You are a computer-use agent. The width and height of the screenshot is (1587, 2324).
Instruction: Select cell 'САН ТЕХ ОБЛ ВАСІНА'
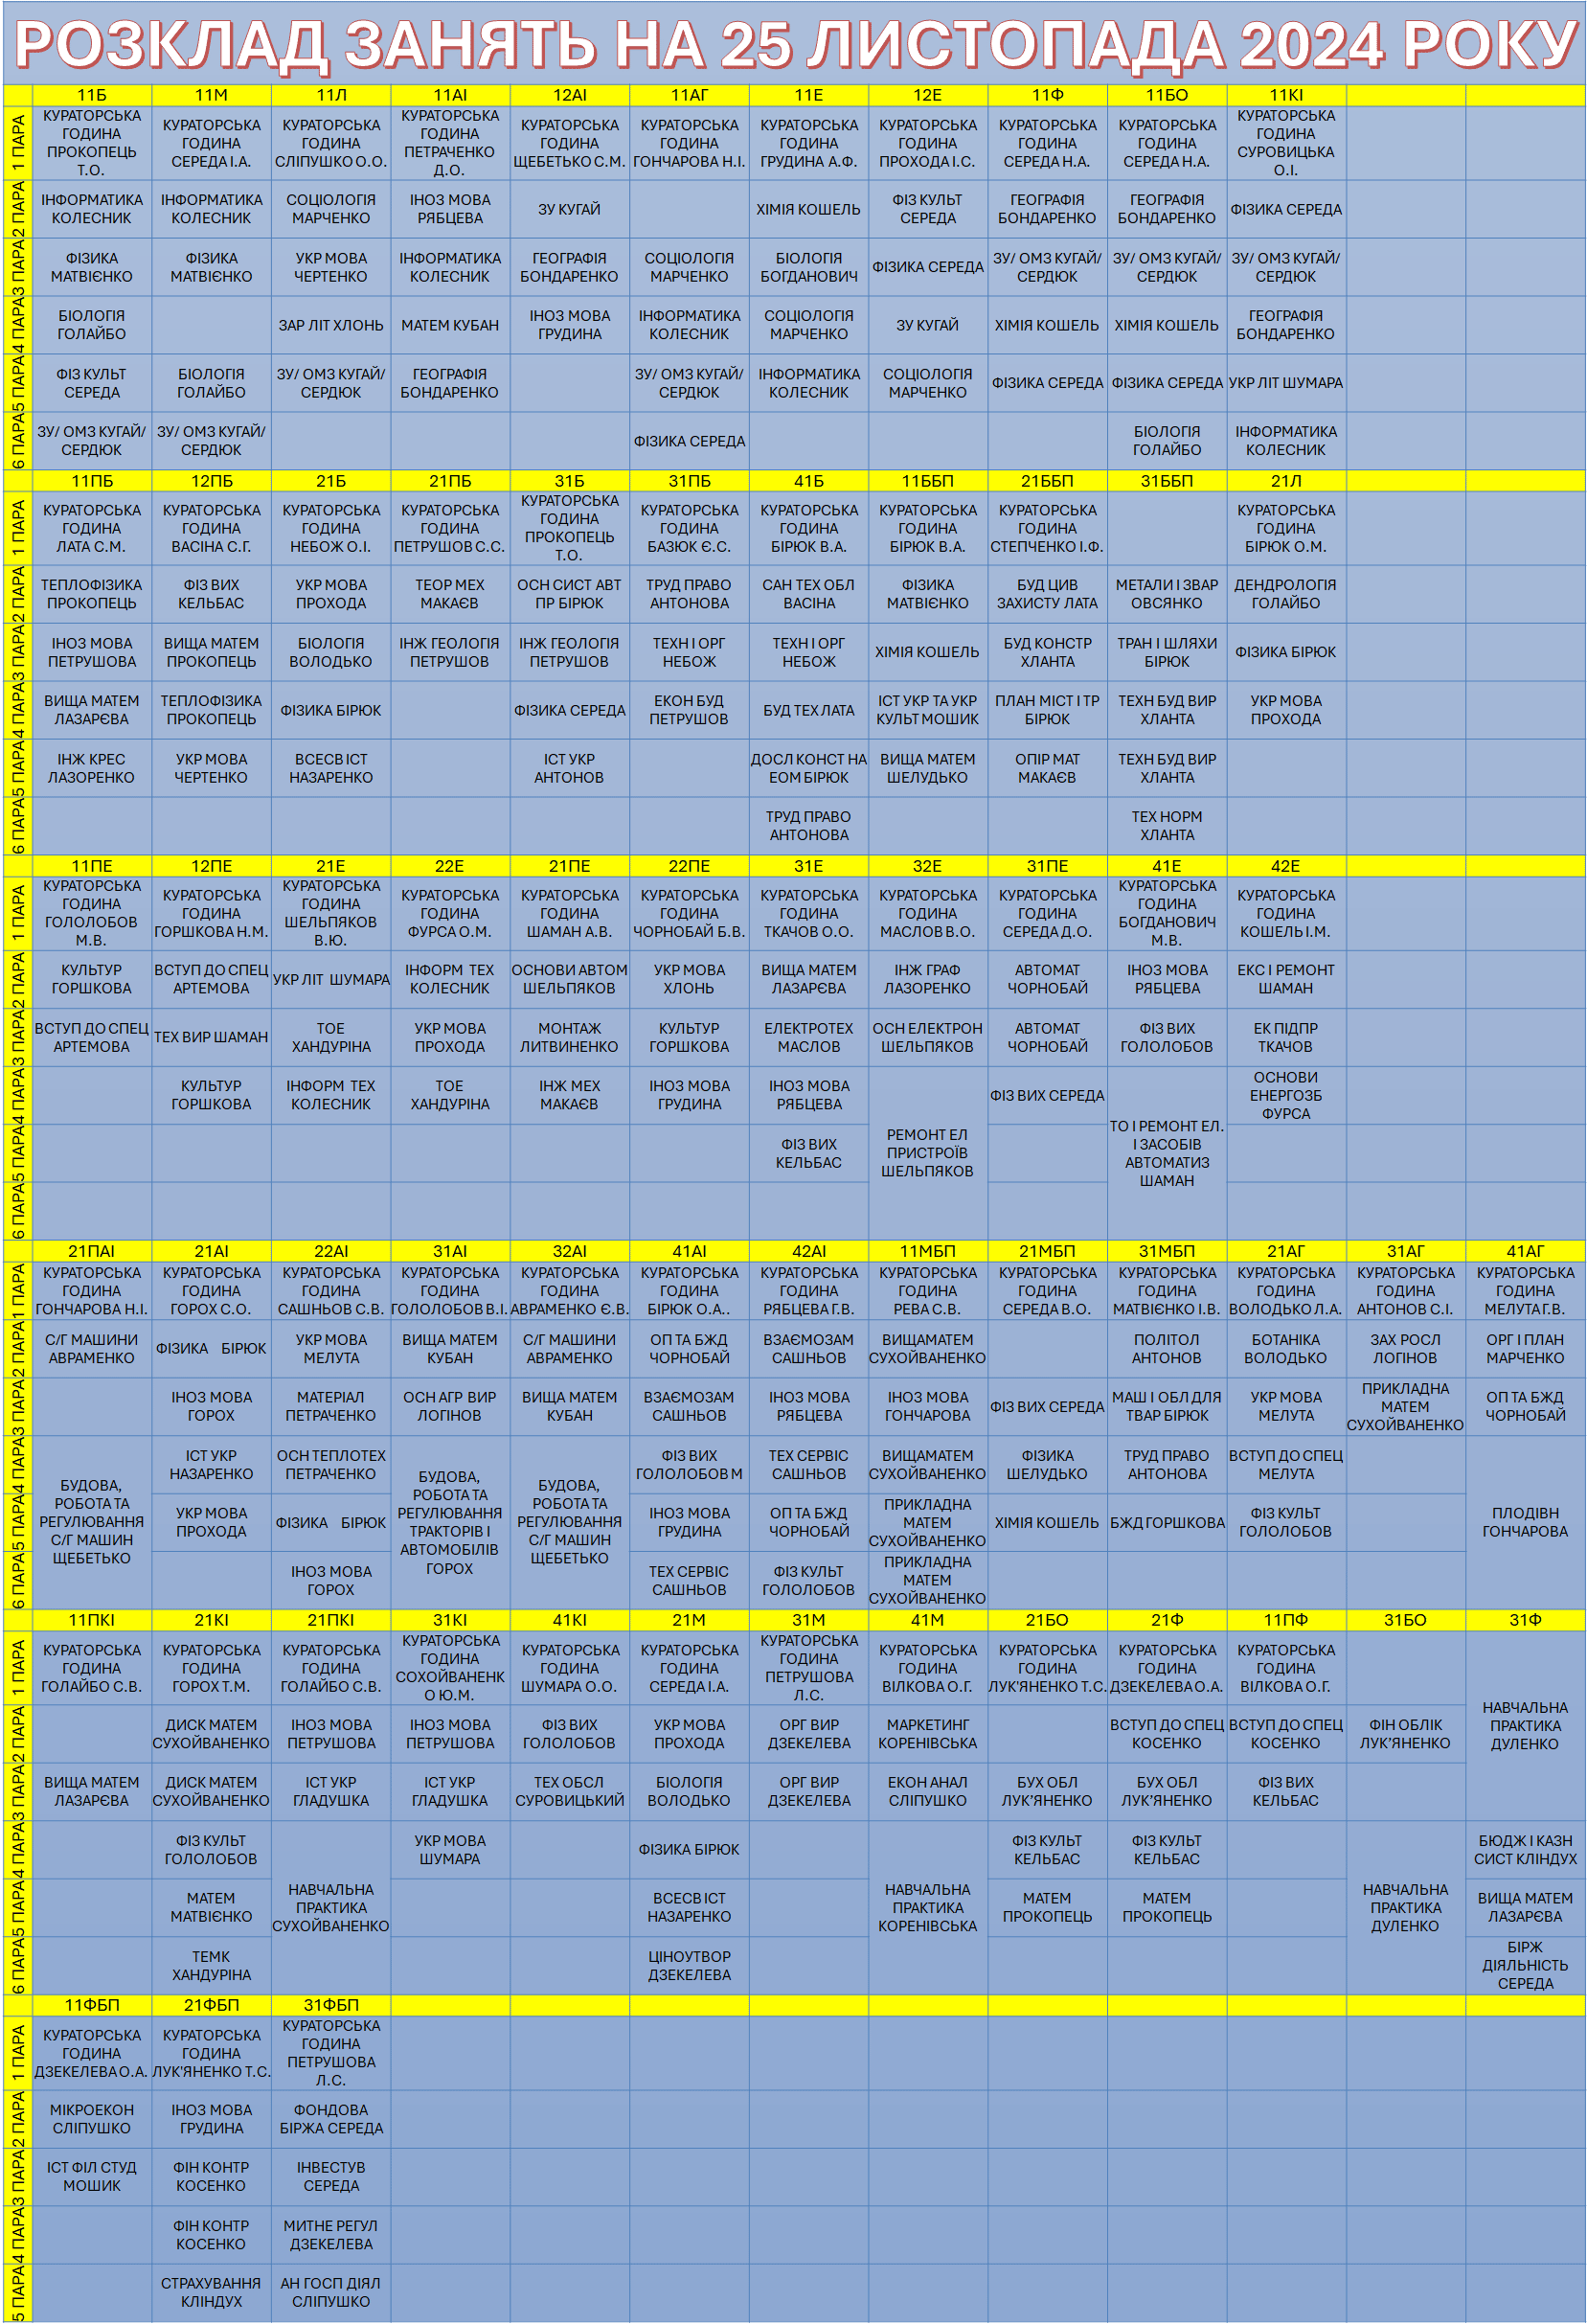pyautogui.click(x=809, y=594)
